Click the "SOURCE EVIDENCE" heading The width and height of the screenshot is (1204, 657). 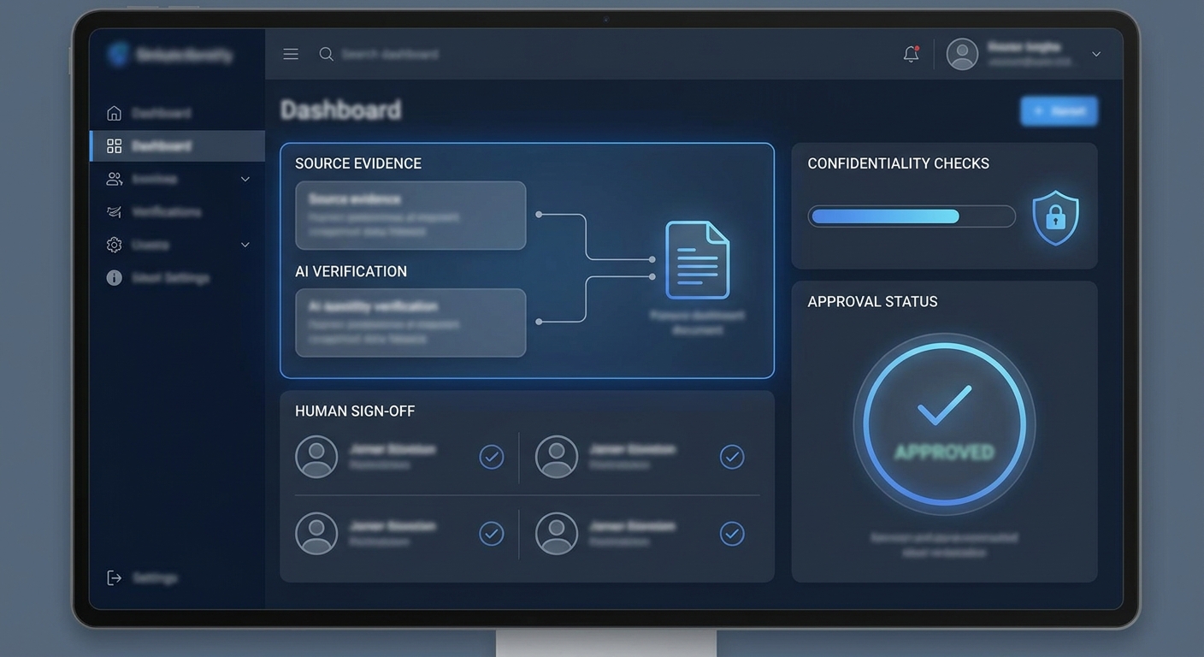358,163
